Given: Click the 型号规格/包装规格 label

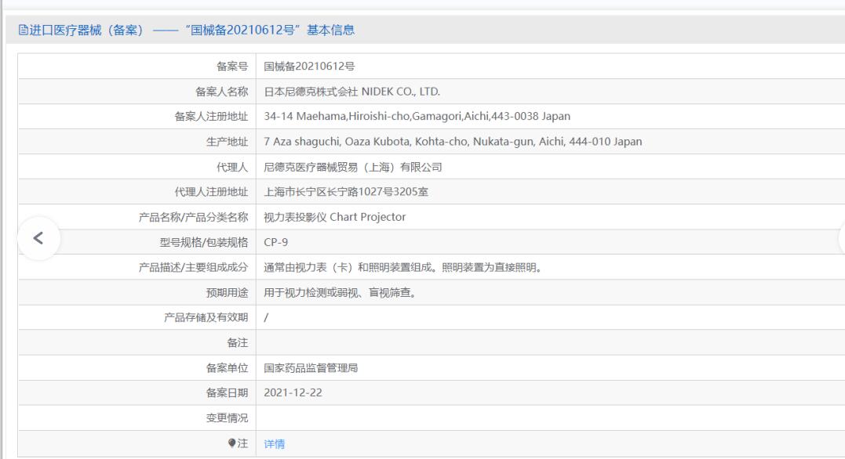Looking at the screenshot, I should click(204, 242).
